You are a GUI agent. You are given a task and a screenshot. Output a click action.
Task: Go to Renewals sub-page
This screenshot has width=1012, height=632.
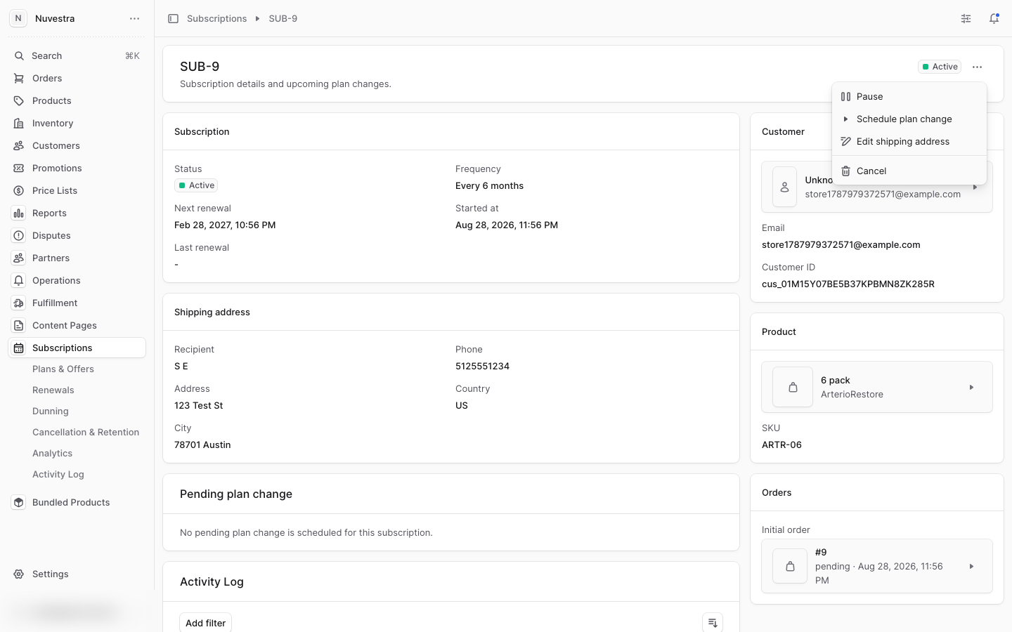53,390
